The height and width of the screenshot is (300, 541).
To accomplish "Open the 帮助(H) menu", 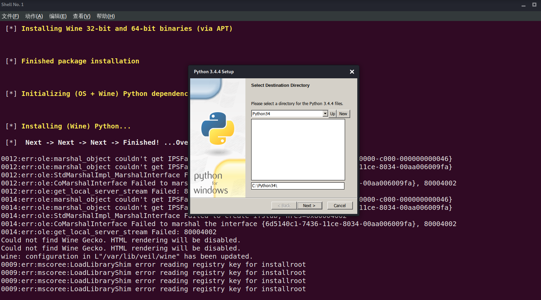I will (105, 16).
